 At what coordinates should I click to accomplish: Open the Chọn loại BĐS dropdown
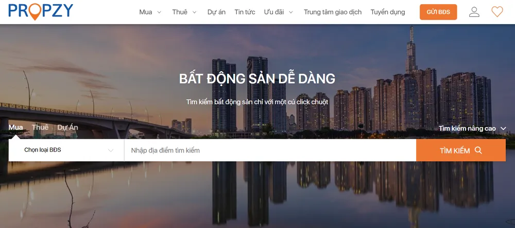[66, 150]
